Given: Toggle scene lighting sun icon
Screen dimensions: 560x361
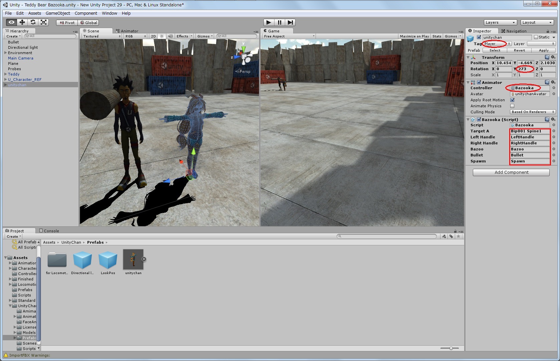Looking at the screenshot, I should (x=162, y=36).
